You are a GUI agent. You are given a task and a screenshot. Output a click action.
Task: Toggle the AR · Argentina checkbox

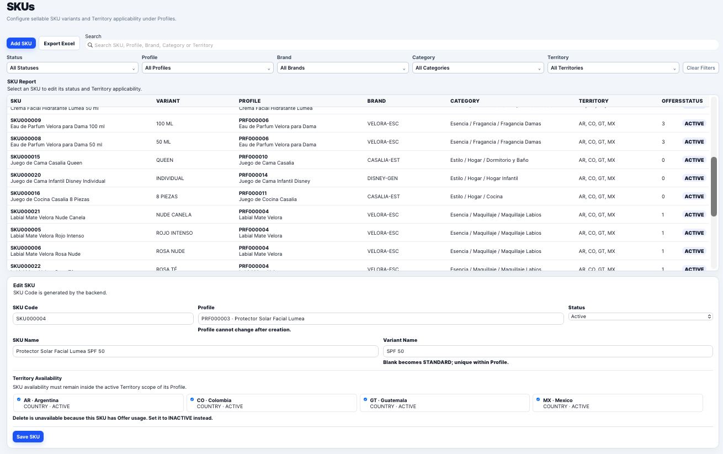[x=19, y=399]
